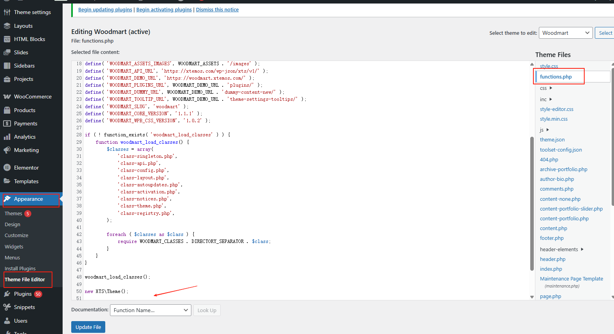Open the Customize submenu item
614x334 pixels.
(16, 235)
